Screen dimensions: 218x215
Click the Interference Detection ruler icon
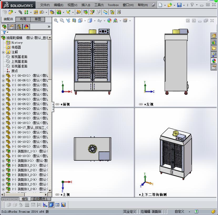coord(105,12)
